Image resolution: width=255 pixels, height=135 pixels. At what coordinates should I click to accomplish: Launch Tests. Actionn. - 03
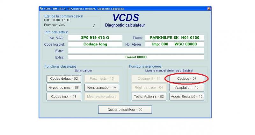149,97
